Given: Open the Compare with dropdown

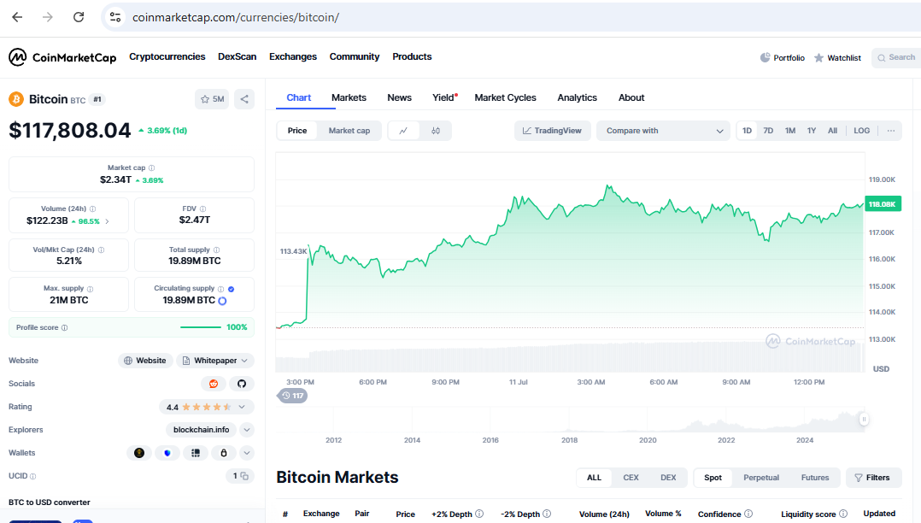Looking at the screenshot, I should click(x=663, y=131).
